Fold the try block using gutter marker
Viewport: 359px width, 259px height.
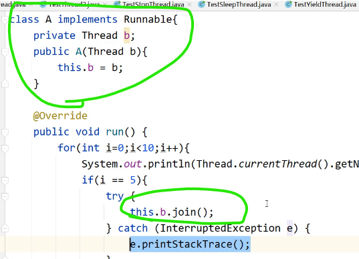(5, 196)
